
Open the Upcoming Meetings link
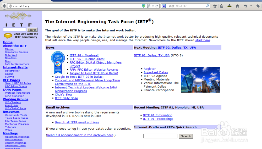[17, 137]
